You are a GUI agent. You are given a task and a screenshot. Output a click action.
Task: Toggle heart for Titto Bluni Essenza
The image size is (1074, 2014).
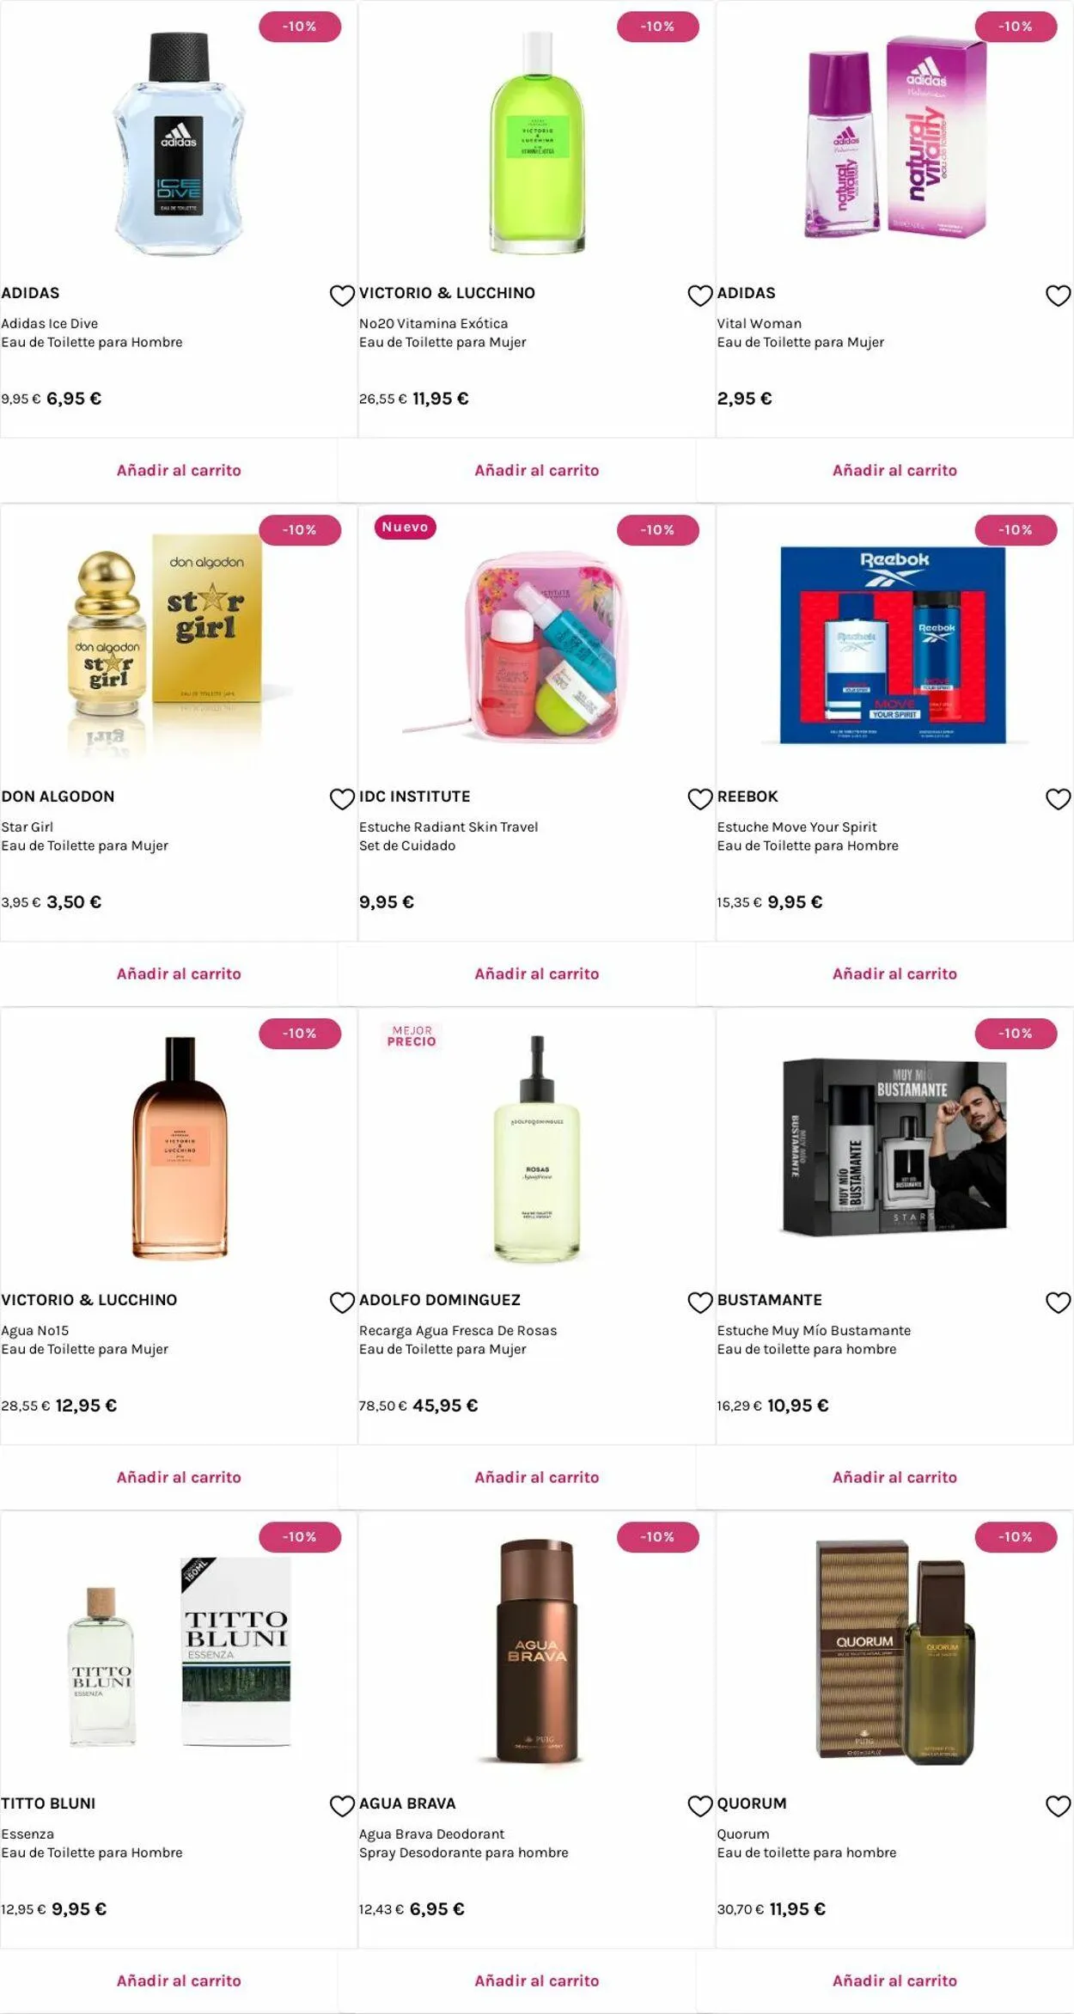click(x=342, y=1806)
